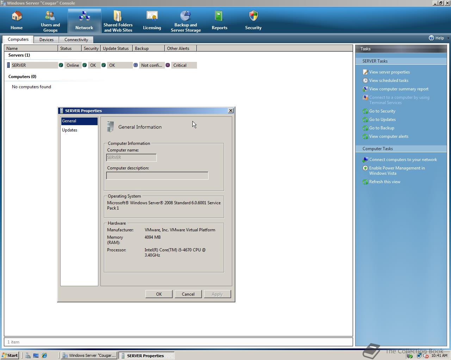Click the Critical alert icon in SERVER row

coord(168,65)
